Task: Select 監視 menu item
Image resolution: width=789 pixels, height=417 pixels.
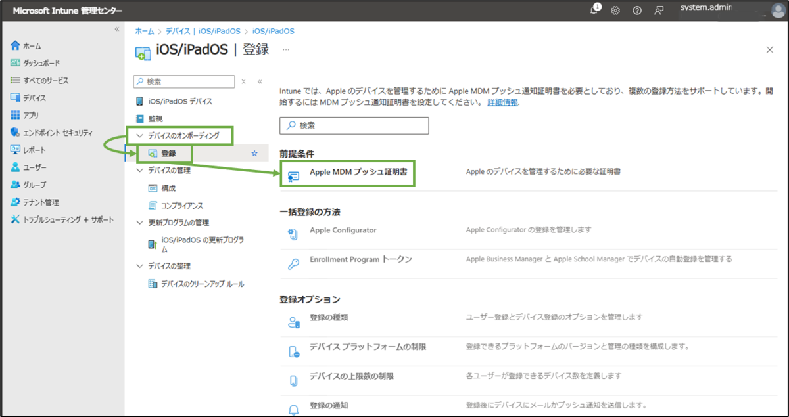Action: tap(155, 119)
